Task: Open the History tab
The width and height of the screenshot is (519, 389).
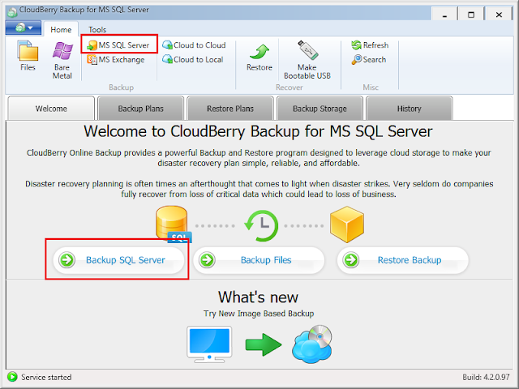Action: click(410, 109)
